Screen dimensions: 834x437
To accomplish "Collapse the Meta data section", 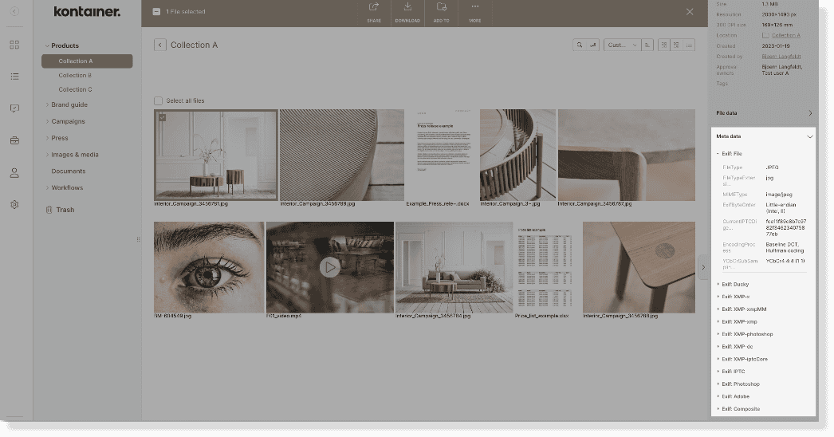I will [x=809, y=136].
